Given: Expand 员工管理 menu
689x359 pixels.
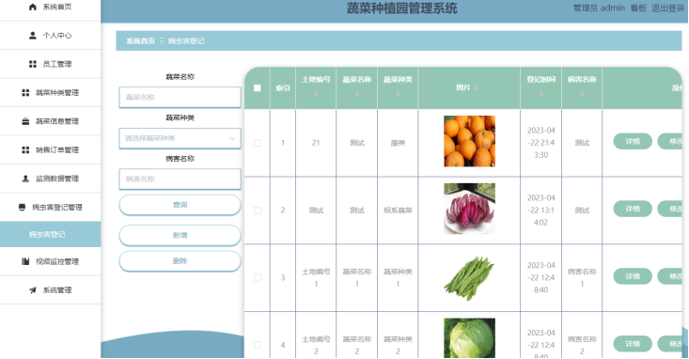Looking at the screenshot, I should 51,64.
